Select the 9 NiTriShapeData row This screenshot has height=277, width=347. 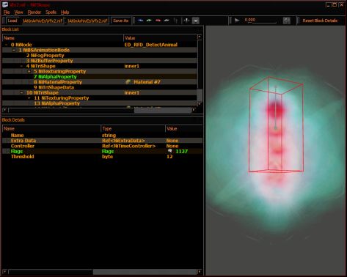[x=100, y=87]
